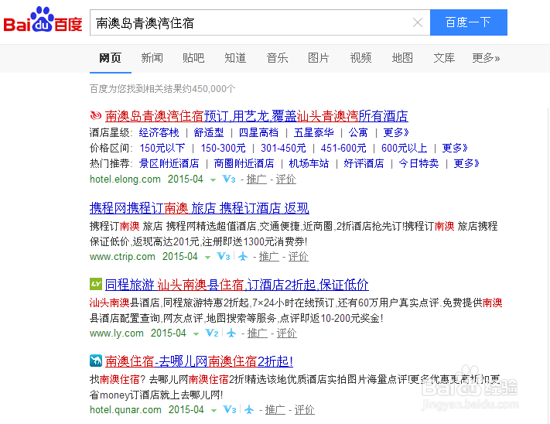Screen dimensions: 550x424
Task: Click the 机场车站 link
Action: (309, 163)
